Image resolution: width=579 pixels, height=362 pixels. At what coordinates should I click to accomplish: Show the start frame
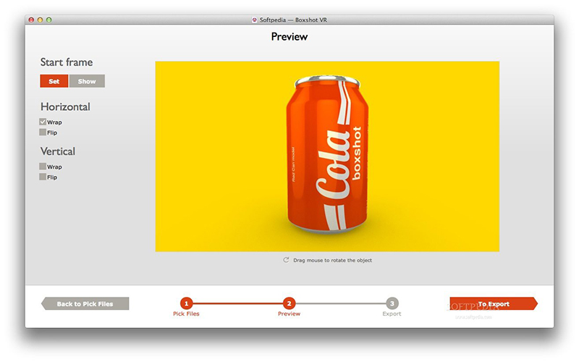[x=87, y=81]
